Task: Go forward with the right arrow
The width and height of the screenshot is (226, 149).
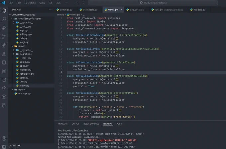Action: click(83, 3)
